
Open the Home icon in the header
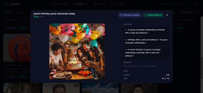(x=190, y=4)
